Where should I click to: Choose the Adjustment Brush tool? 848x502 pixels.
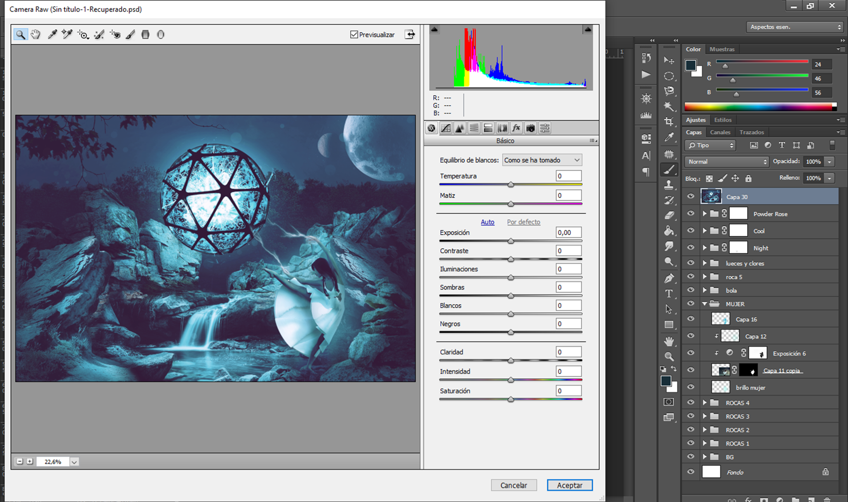coord(130,34)
